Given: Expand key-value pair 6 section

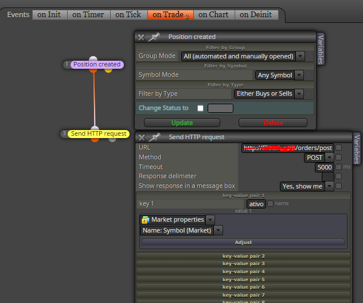Looking at the screenshot, I should [x=243, y=287].
